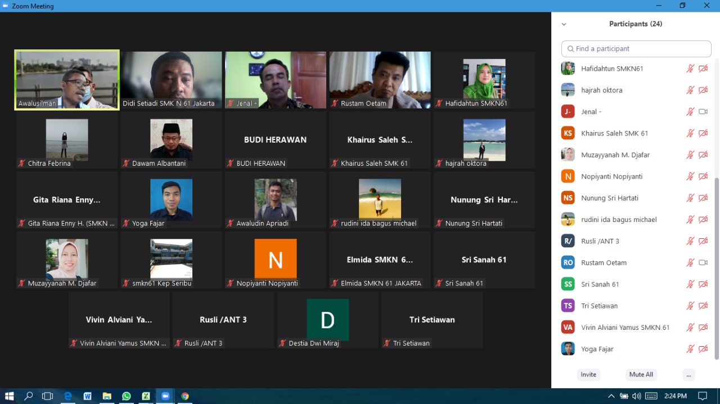Click video-off icon for rudini ida bagus michael
720x404 pixels.
click(703, 220)
